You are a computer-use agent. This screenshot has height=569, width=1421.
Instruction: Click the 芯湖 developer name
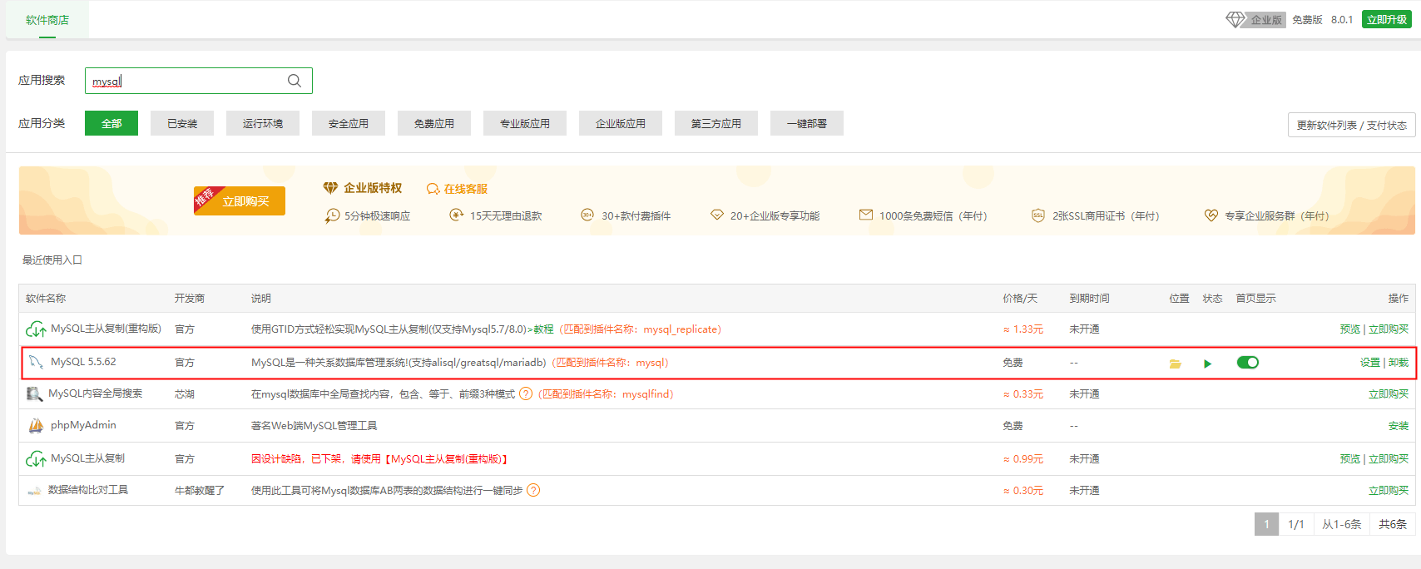[185, 394]
